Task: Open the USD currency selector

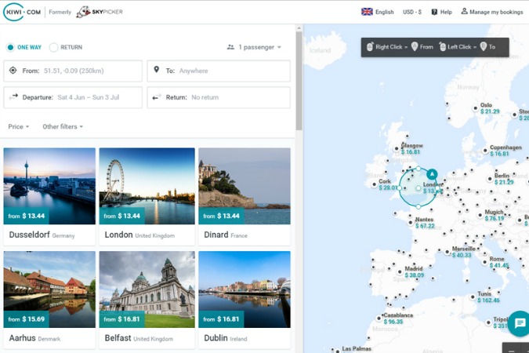Action: point(413,12)
